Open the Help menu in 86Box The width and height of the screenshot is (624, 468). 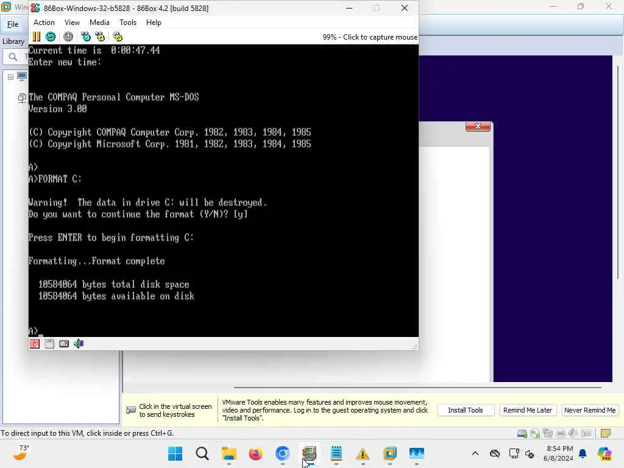pyautogui.click(x=154, y=23)
